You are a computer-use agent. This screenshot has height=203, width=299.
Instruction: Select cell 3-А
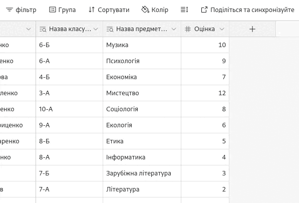(x=70, y=93)
